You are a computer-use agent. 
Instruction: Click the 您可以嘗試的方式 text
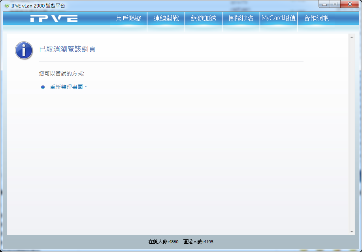pyautogui.click(x=61, y=73)
